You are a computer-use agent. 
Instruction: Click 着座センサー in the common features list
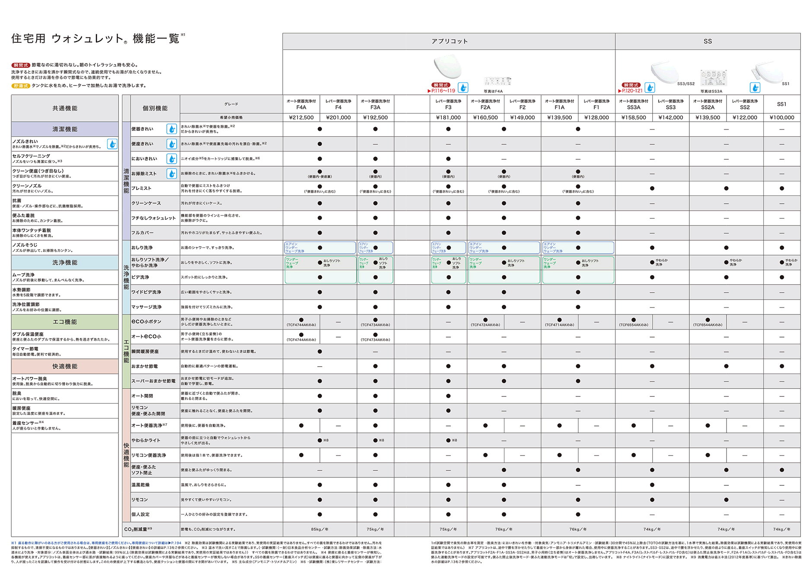pyautogui.click(x=26, y=423)
